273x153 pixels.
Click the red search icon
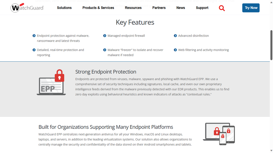coord(222,8)
